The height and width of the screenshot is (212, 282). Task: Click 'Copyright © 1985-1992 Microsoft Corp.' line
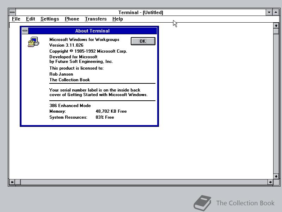88,51
